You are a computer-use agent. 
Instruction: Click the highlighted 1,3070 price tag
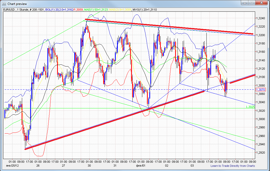[261, 89]
